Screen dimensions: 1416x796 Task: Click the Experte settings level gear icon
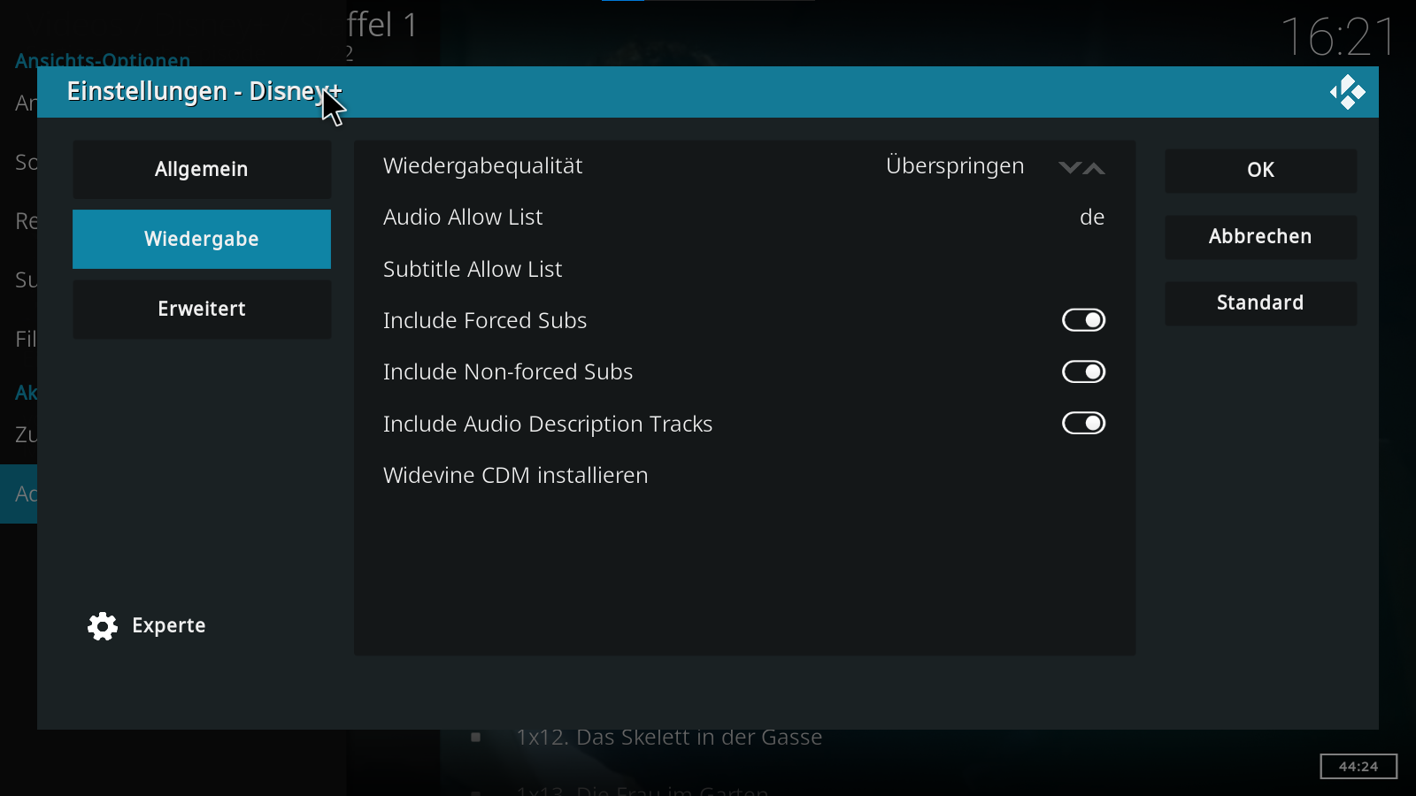(103, 626)
